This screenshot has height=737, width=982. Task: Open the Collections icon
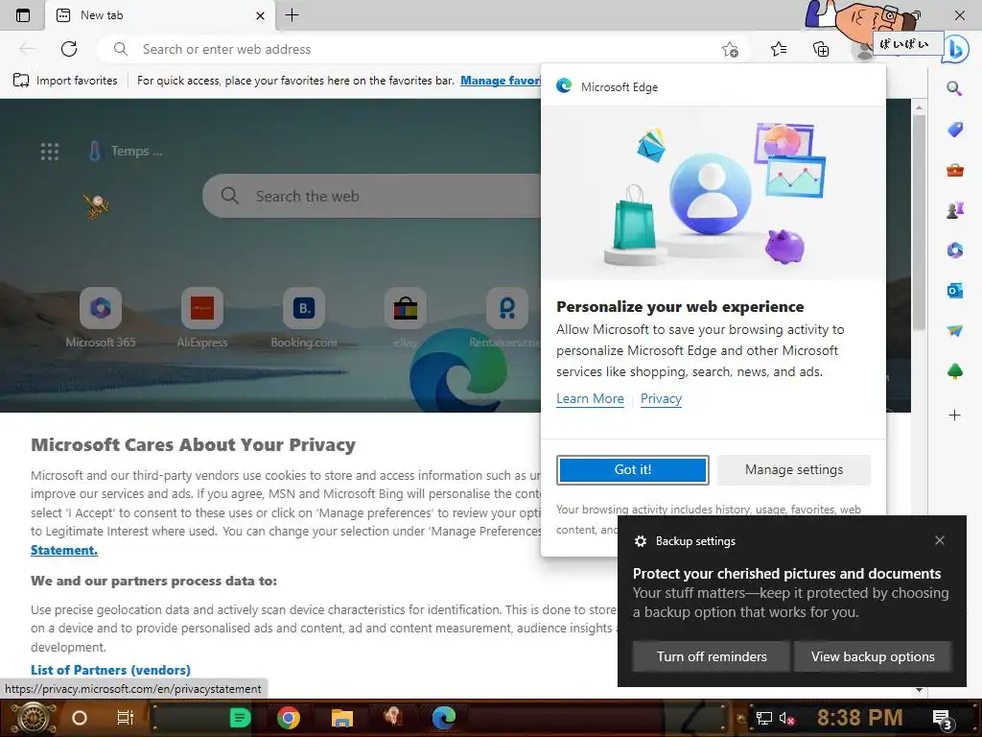coord(821,49)
